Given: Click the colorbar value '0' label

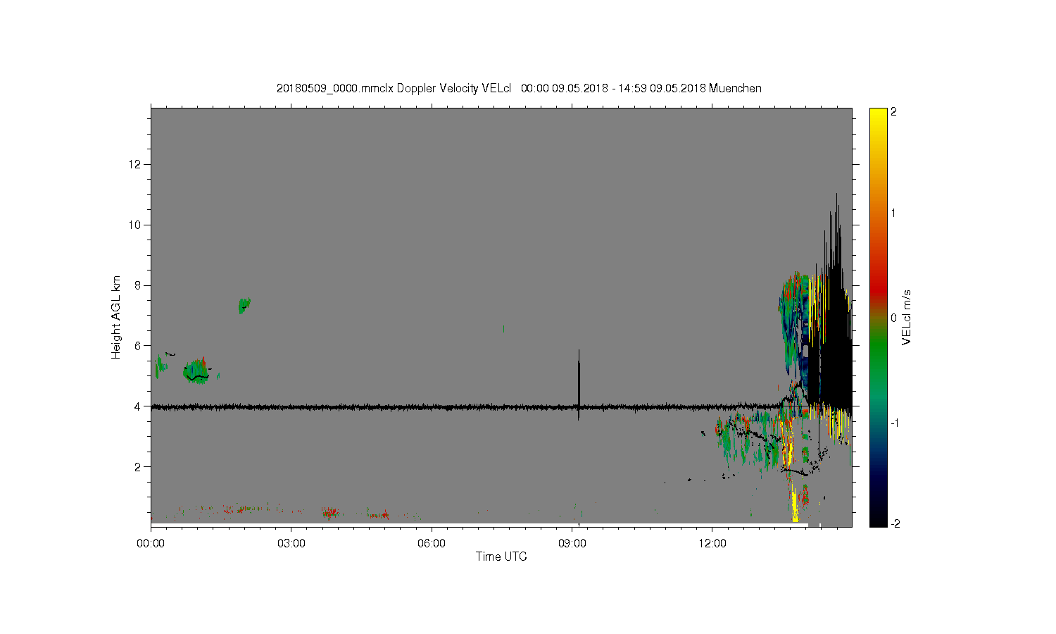Looking at the screenshot, I should pos(893,318).
